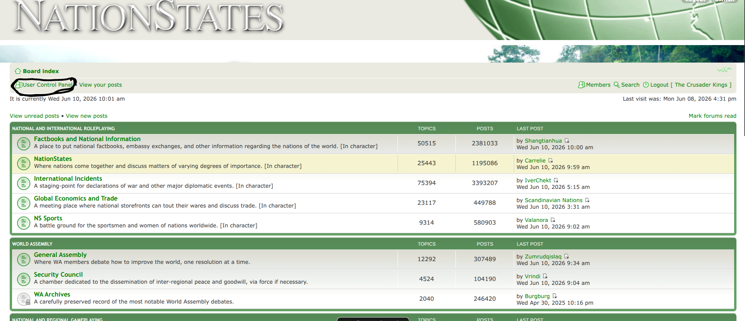
Task: Visit Burgburg's profile link
Action: [537, 296]
